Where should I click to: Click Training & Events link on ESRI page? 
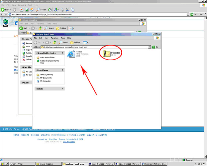pos(76,135)
